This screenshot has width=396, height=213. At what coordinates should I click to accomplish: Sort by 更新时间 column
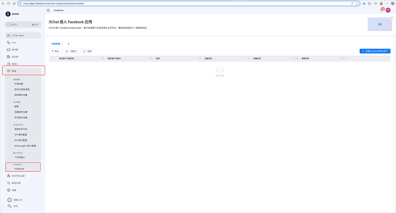(x=345, y=59)
